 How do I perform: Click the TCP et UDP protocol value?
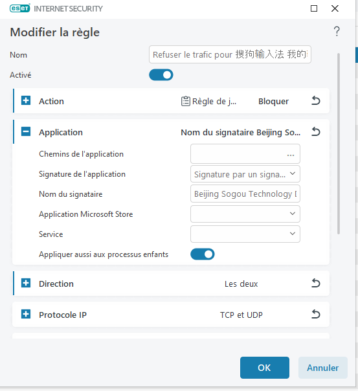tap(241, 315)
